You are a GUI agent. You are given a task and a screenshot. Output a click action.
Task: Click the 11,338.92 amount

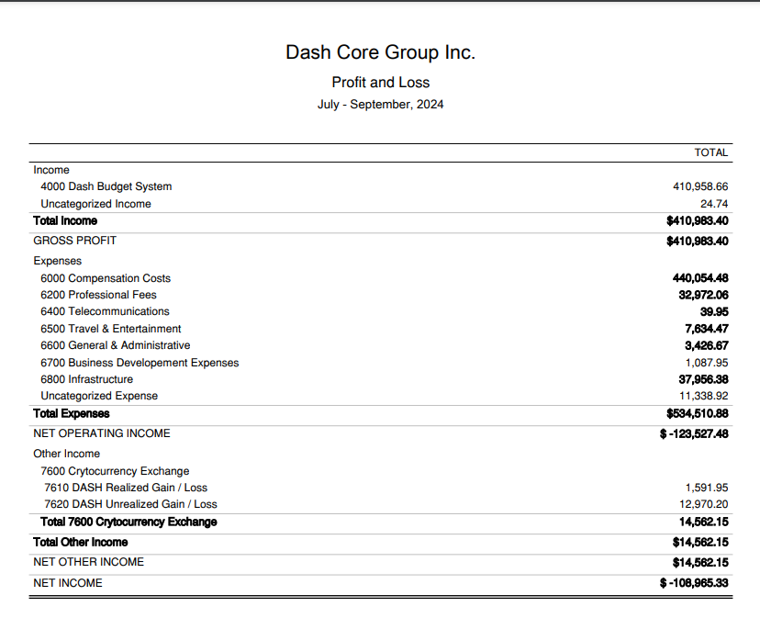(703, 396)
